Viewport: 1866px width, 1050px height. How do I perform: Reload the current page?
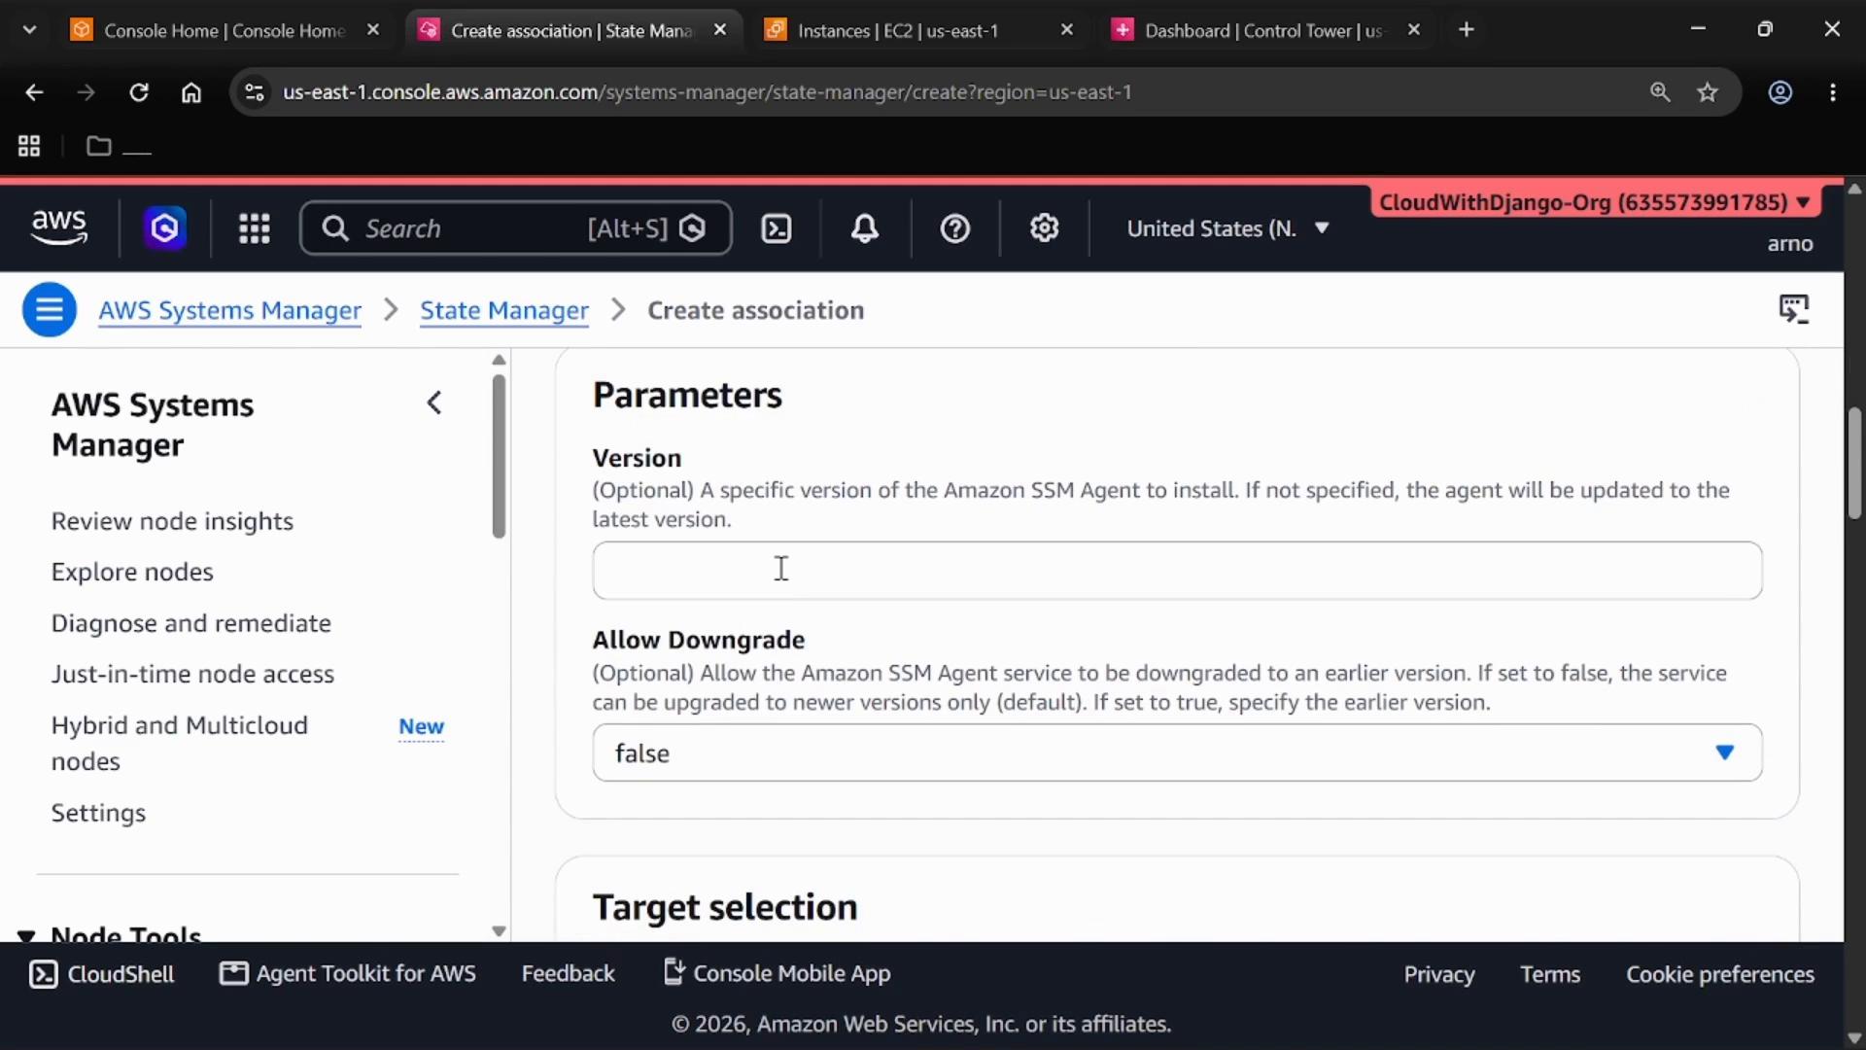[139, 92]
